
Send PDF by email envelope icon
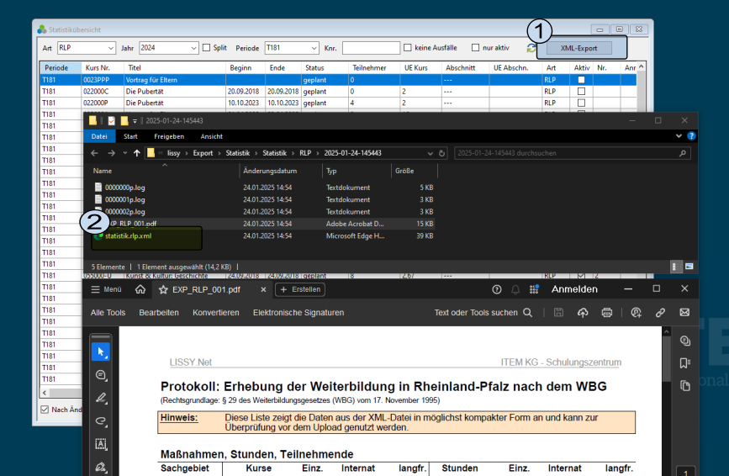684,312
